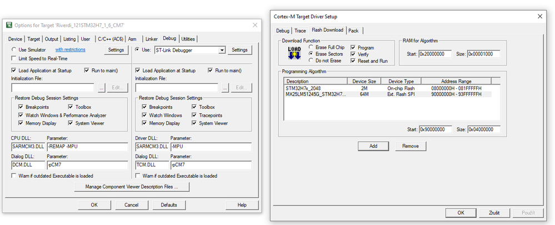Click CPU DLL Parameter field '-REMAP -MPU'
The width and height of the screenshot is (555, 225).
(x=87, y=147)
